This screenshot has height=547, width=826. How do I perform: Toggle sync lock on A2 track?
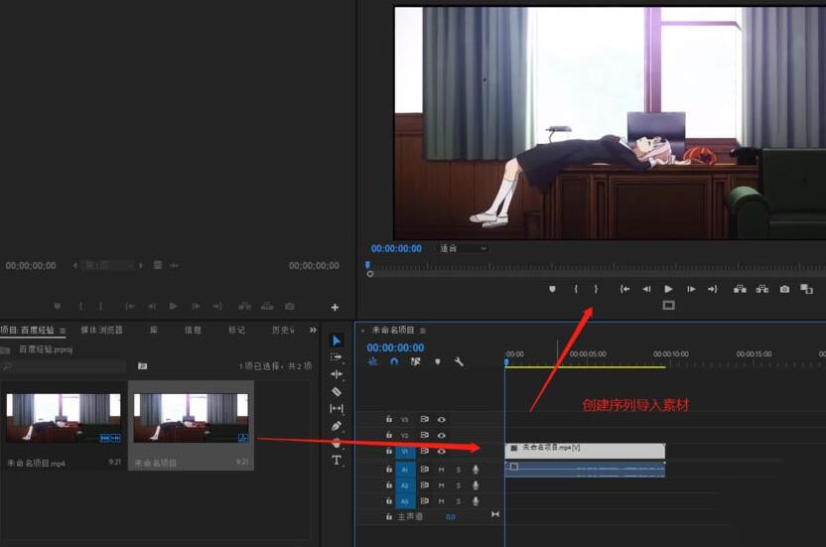(425, 484)
